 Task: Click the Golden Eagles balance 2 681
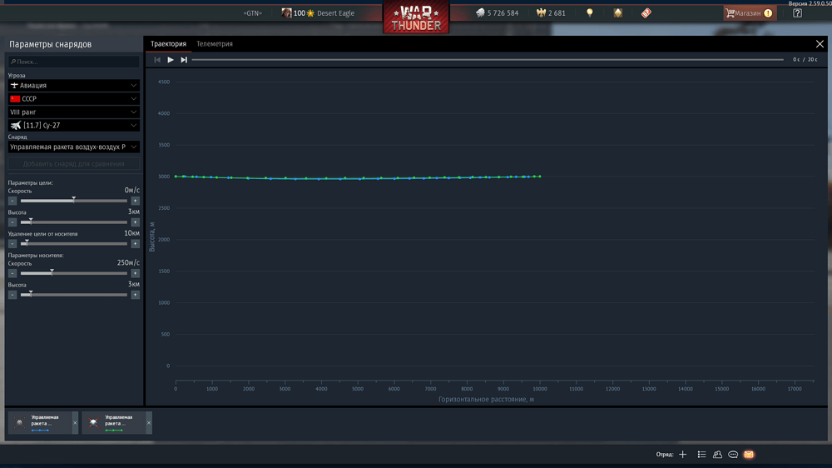pos(551,12)
